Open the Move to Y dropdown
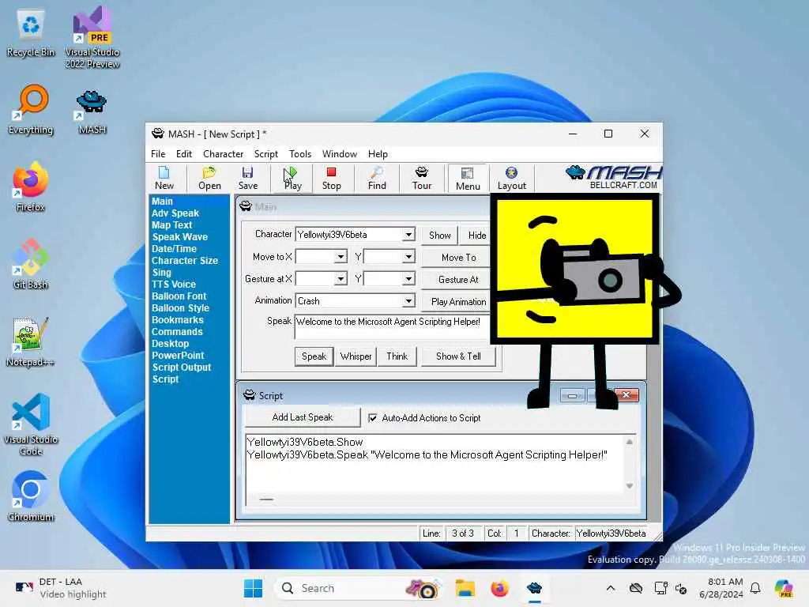The width and height of the screenshot is (809, 607). [408, 257]
